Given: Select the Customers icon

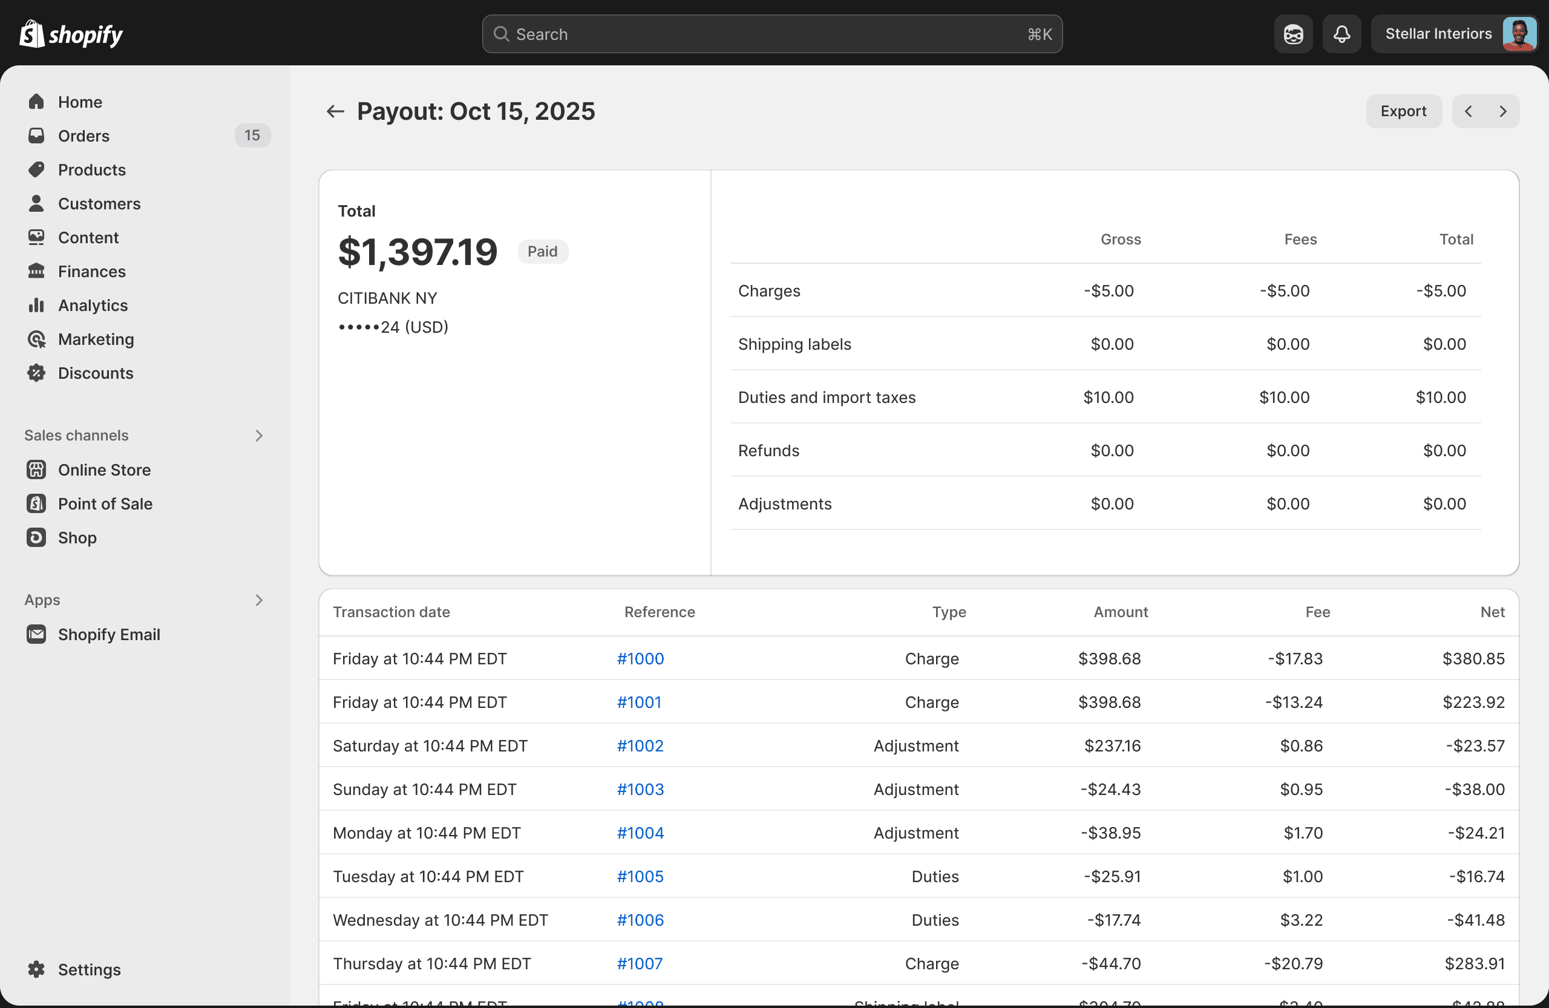Looking at the screenshot, I should [x=36, y=203].
